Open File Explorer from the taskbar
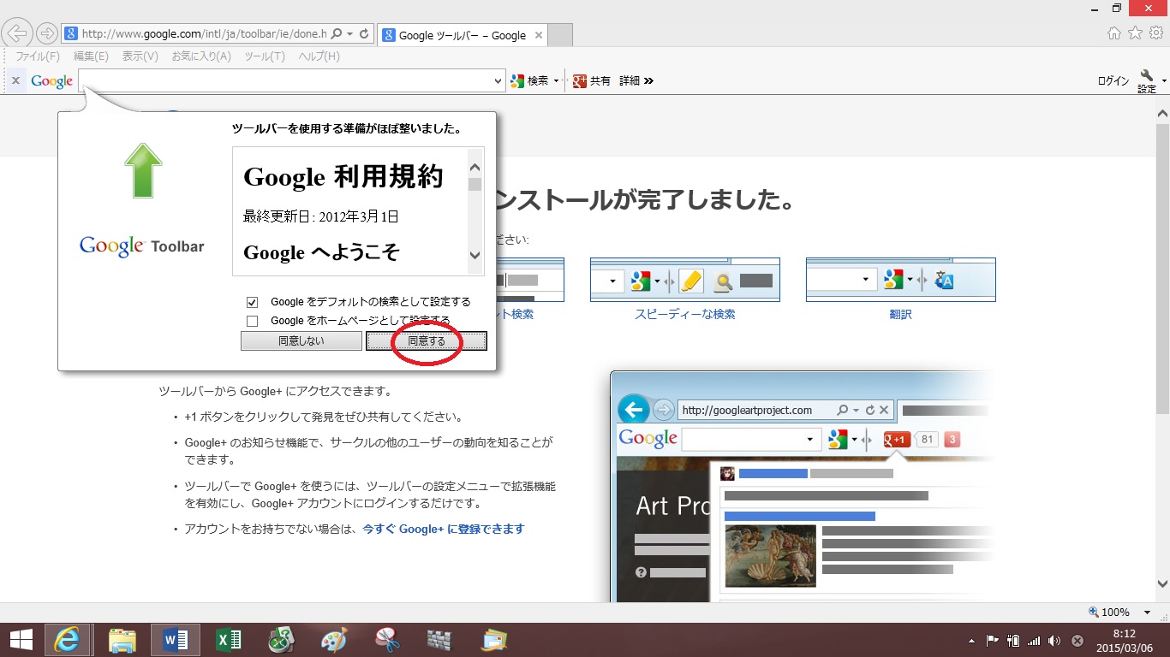1170x657 pixels. pos(122,640)
